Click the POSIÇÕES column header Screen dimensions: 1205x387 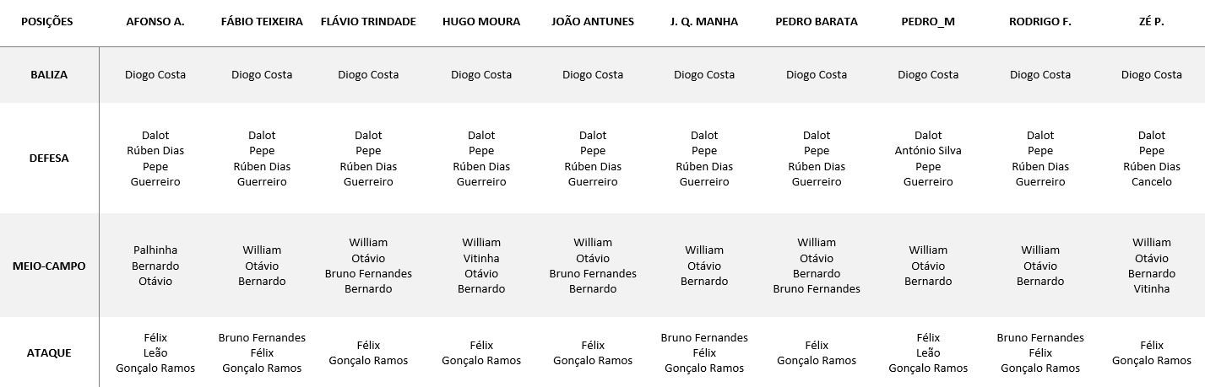[47, 22]
